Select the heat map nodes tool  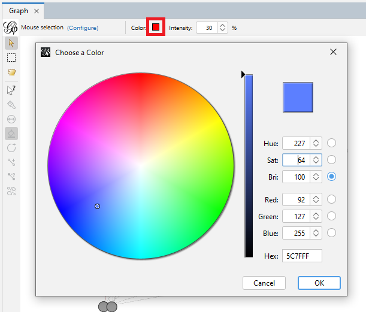[11, 191]
